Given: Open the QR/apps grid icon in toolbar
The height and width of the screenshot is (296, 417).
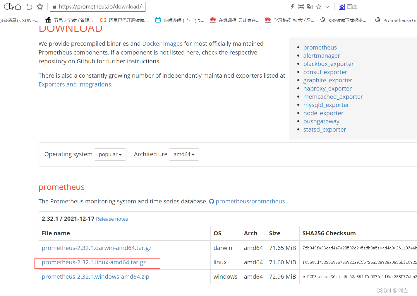Looking at the screenshot, I should tap(301, 6).
